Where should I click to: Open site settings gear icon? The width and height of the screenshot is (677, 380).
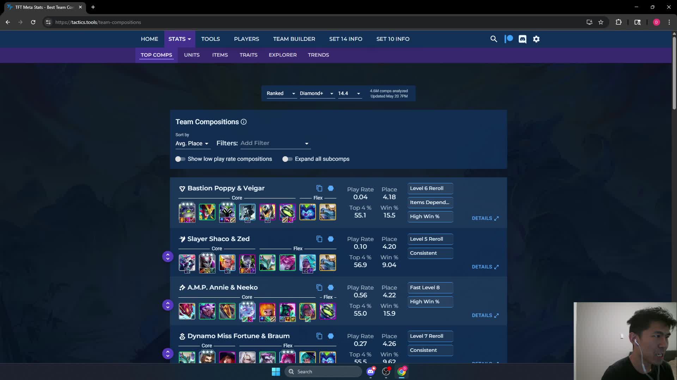pyautogui.click(x=536, y=39)
